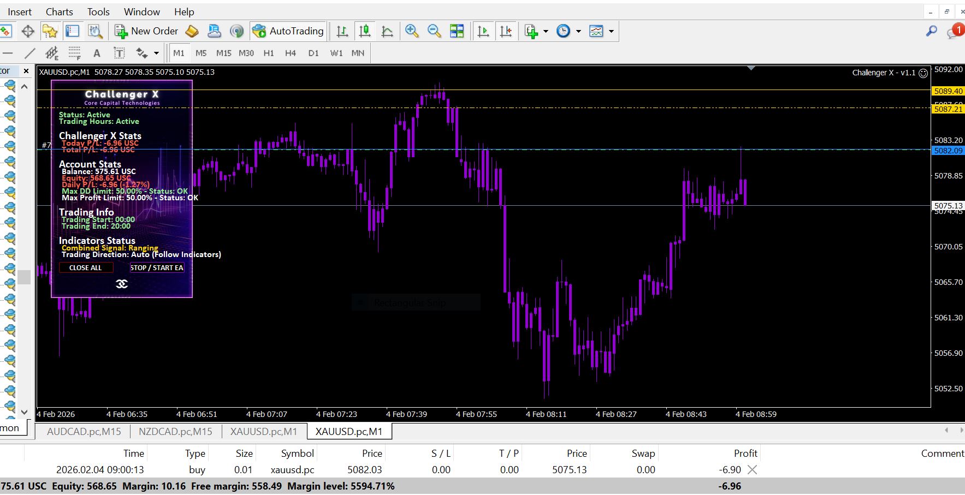Select the trendline drawing tool
The width and height of the screenshot is (965, 495).
click(x=30, y=53)
